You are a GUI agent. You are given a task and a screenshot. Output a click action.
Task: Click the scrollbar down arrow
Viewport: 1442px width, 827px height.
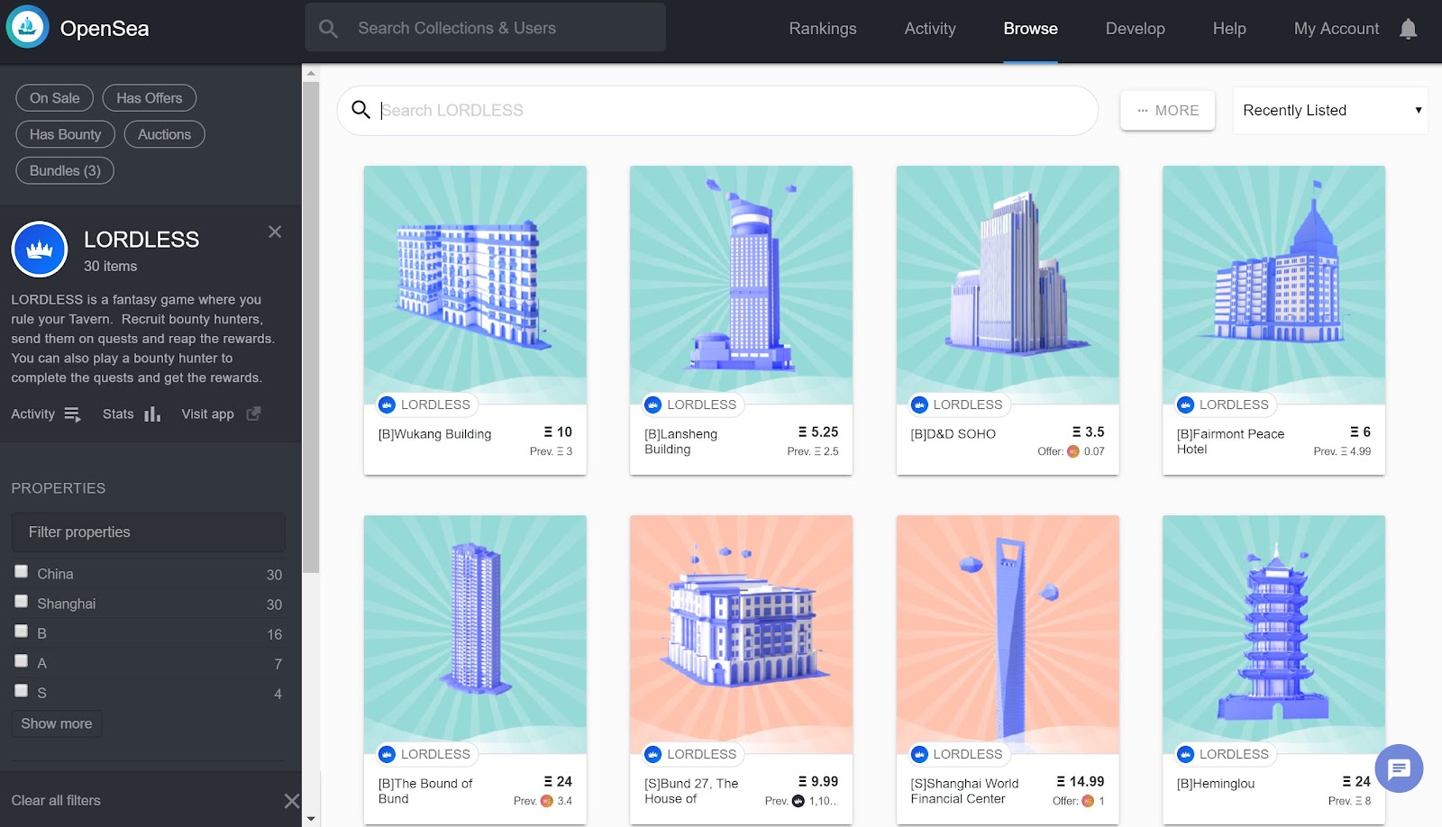pyautogui.click(x=311, y=819)
